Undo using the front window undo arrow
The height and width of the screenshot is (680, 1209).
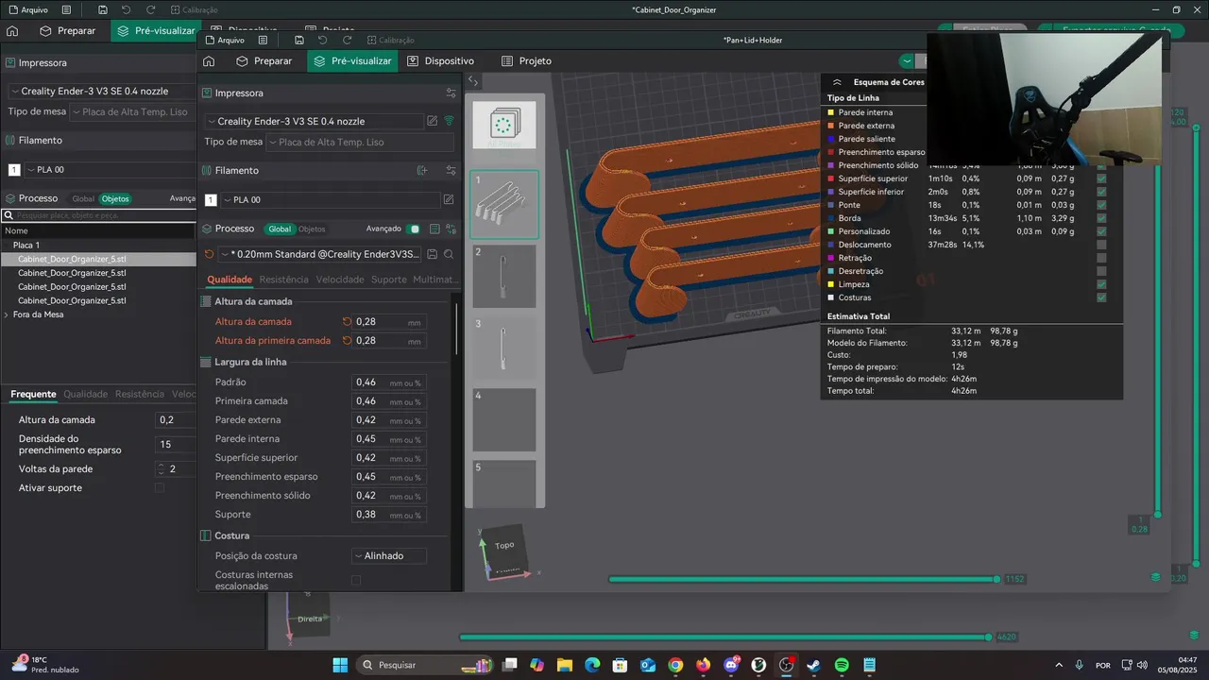(323, 40)
